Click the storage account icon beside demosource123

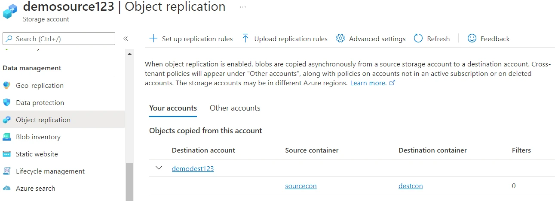coord(10,11)
